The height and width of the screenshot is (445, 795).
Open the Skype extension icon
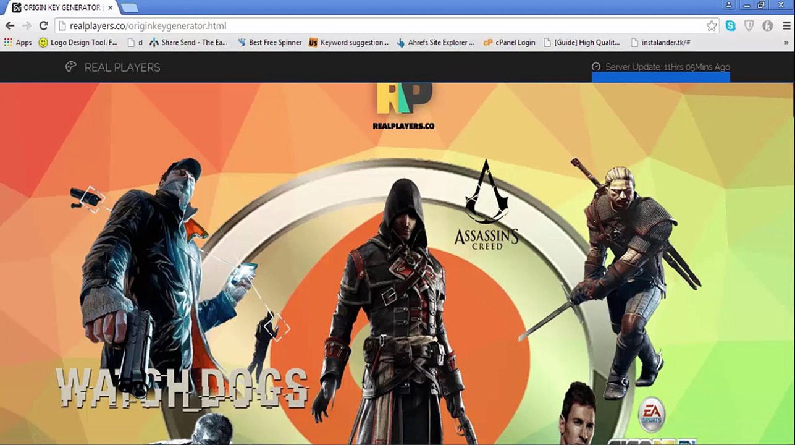pyautogui.click(x=731, y=26)
